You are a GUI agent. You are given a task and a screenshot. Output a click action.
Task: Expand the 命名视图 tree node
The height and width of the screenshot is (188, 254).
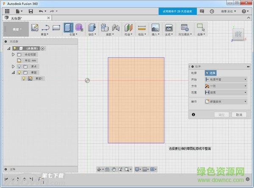pos(13,54)
